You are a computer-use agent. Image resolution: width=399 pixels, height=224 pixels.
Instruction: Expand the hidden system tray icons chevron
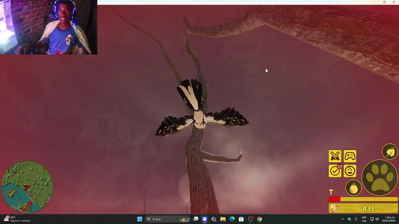[x=343, y=219]
